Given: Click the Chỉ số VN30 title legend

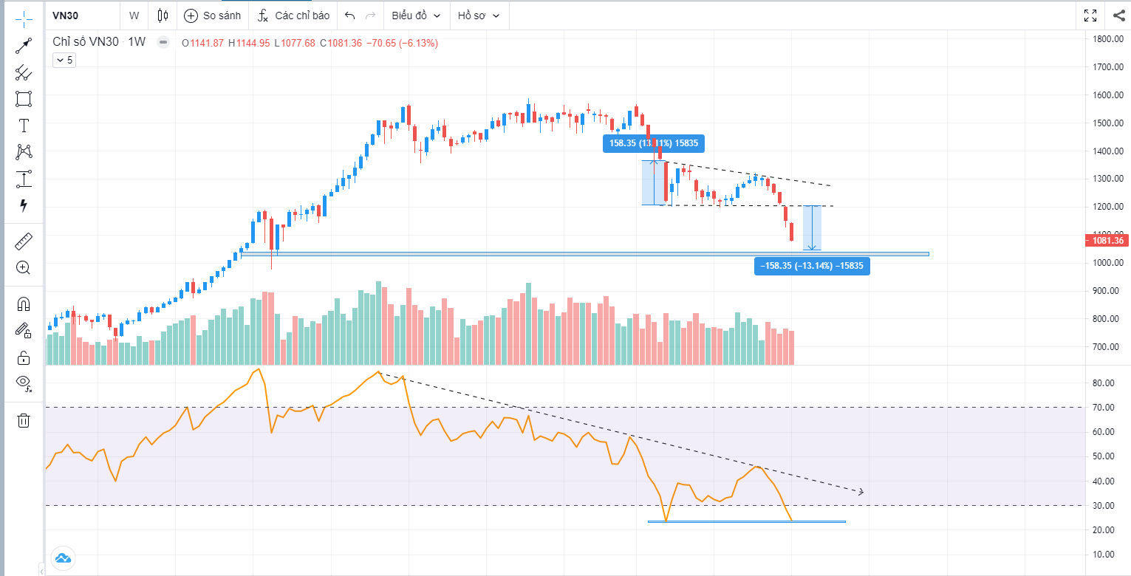Looking at the screenshot, I should point(85,43).
